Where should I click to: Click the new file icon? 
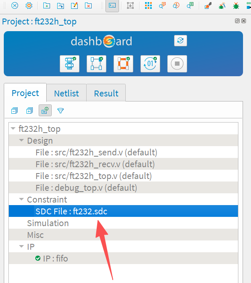click(x=47, y=5)
